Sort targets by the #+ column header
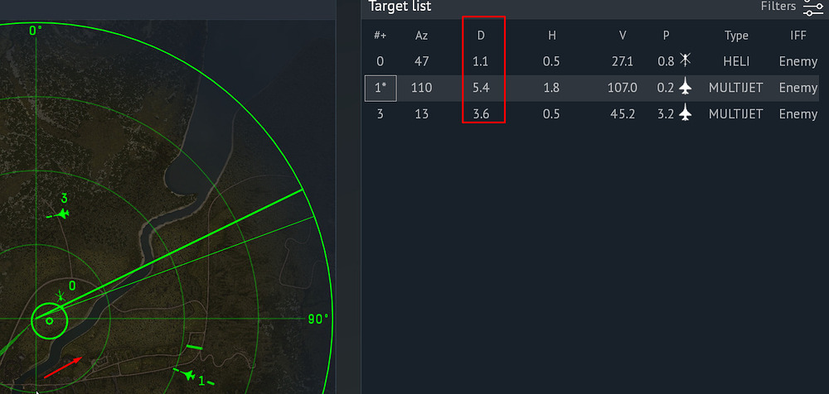 (381, 36)
